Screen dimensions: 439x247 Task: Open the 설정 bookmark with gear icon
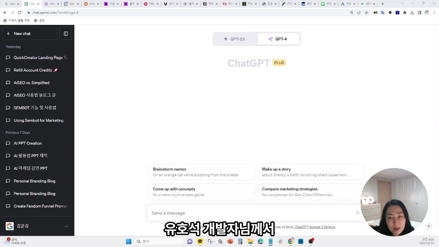[x=39, y=20]
